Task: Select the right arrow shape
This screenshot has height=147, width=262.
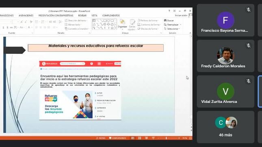Action: (x=105, y=24)
